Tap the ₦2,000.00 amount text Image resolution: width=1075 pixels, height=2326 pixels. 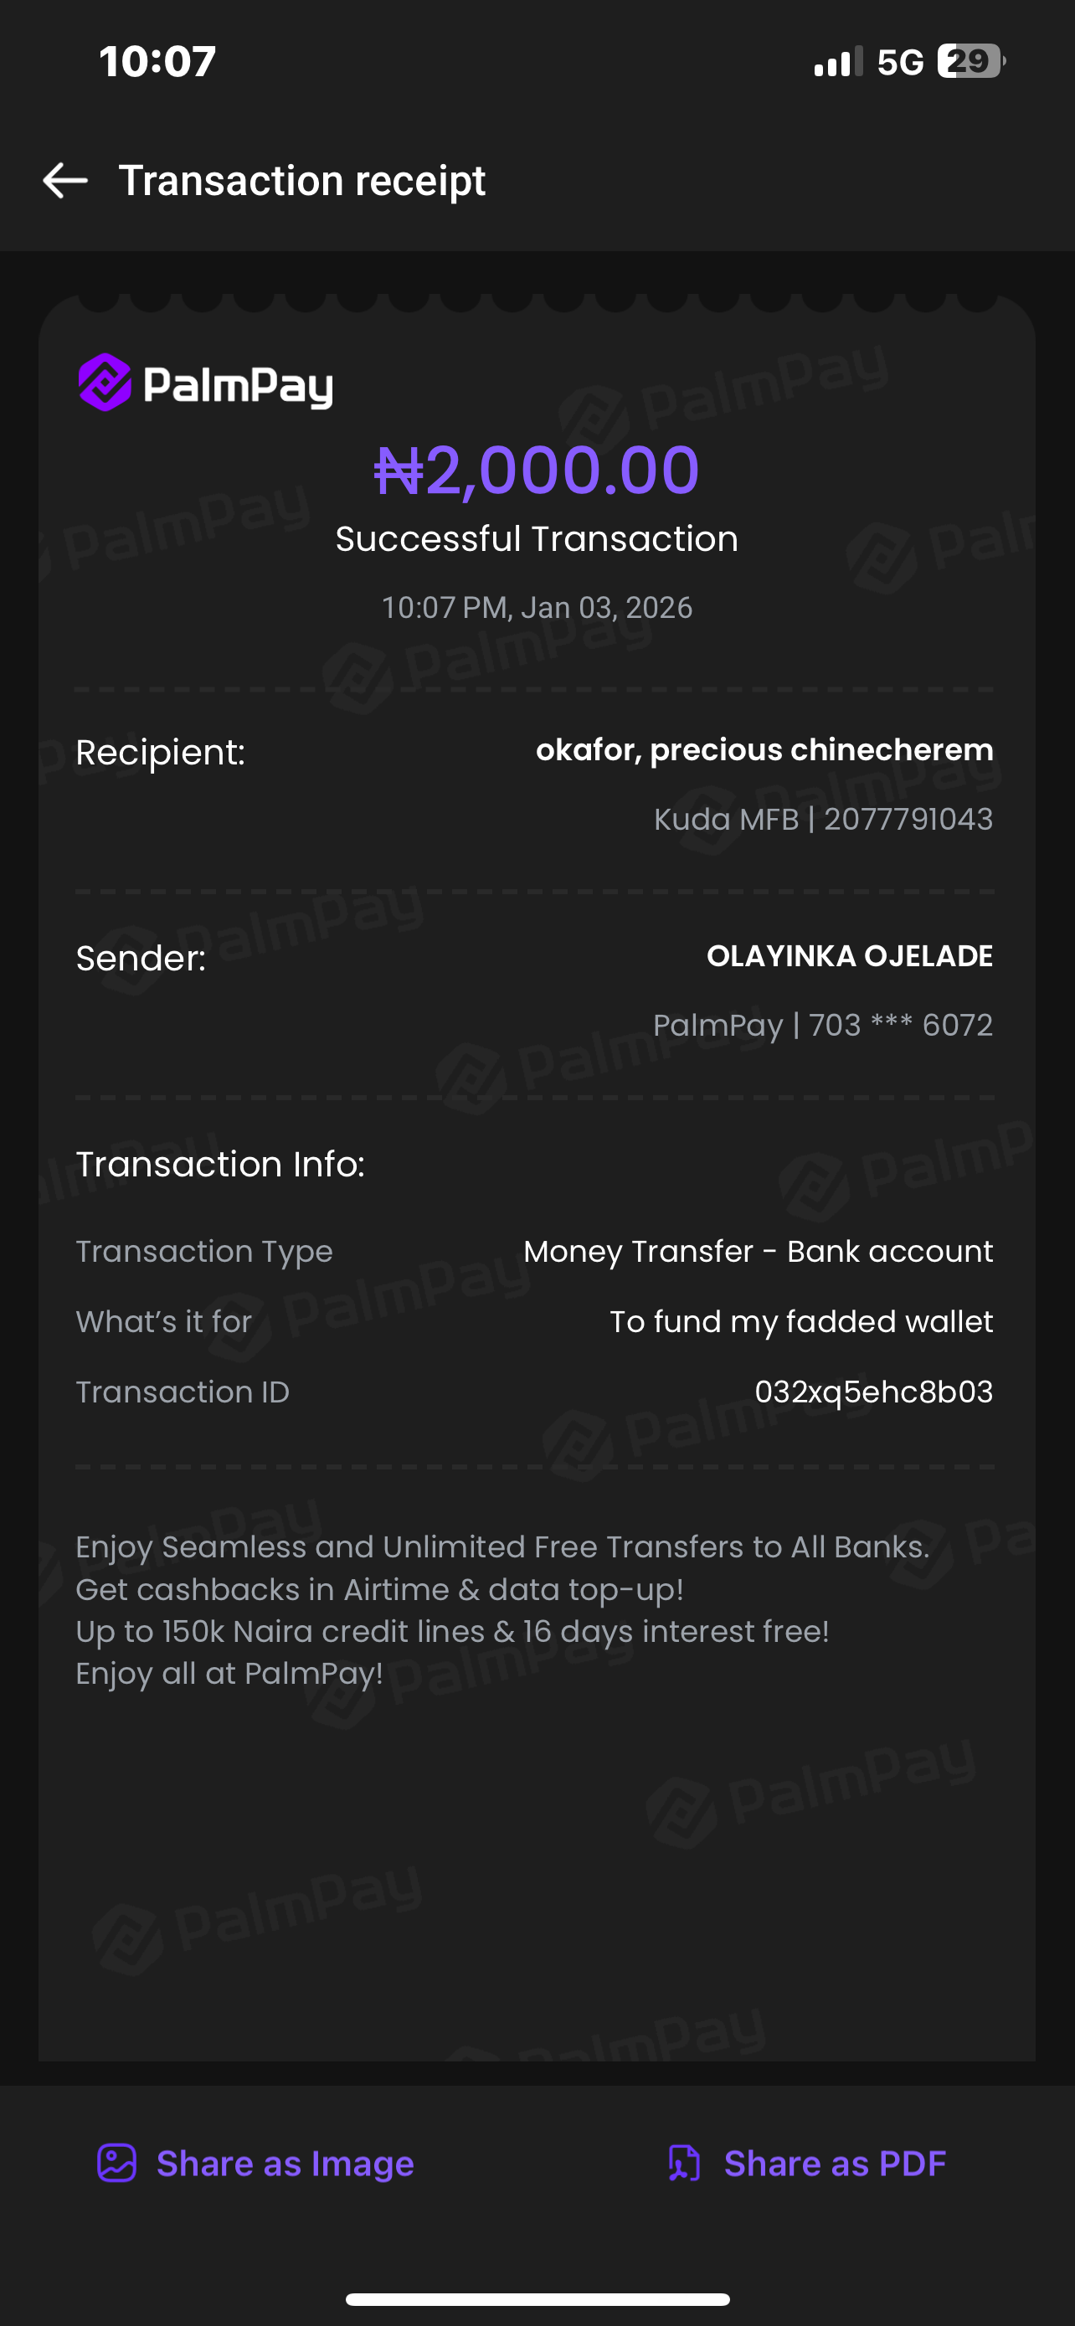537,471
